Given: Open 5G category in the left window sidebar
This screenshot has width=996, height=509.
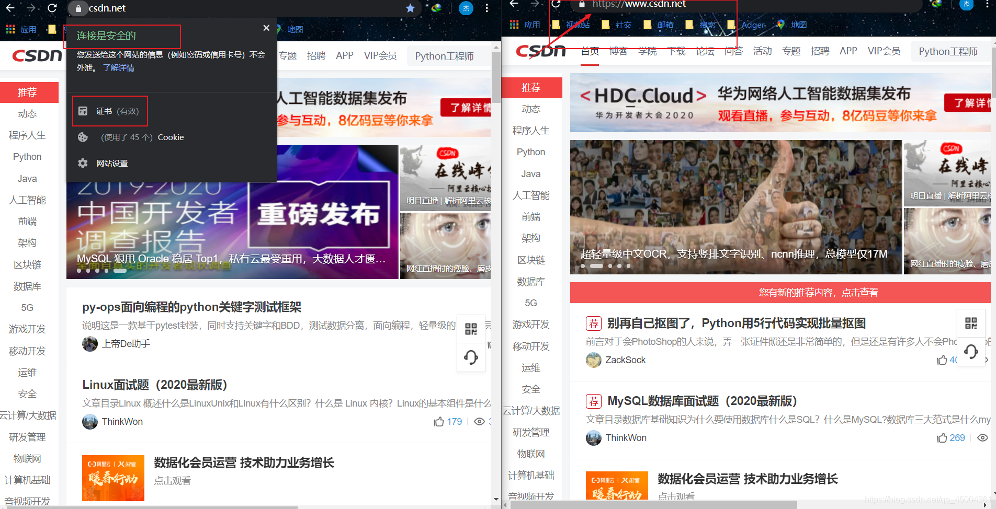Looking at the screenshot, I should (27, 308).
